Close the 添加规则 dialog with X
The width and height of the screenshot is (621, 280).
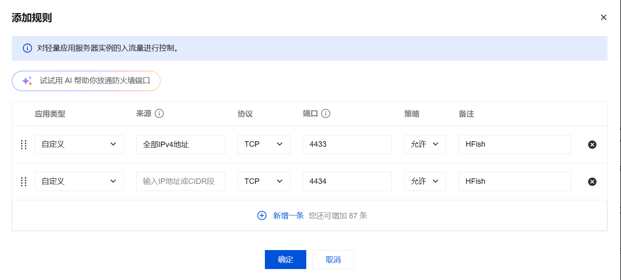point(604,17)
